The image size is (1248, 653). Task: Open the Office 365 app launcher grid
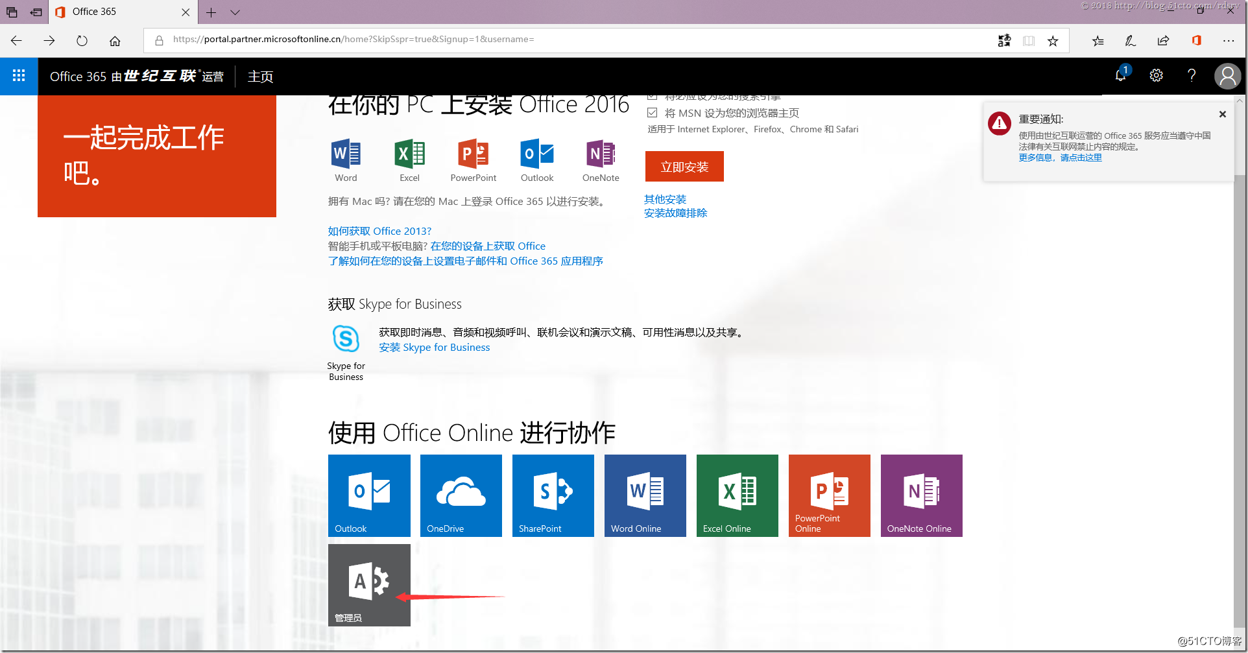[x=19, y=76]
